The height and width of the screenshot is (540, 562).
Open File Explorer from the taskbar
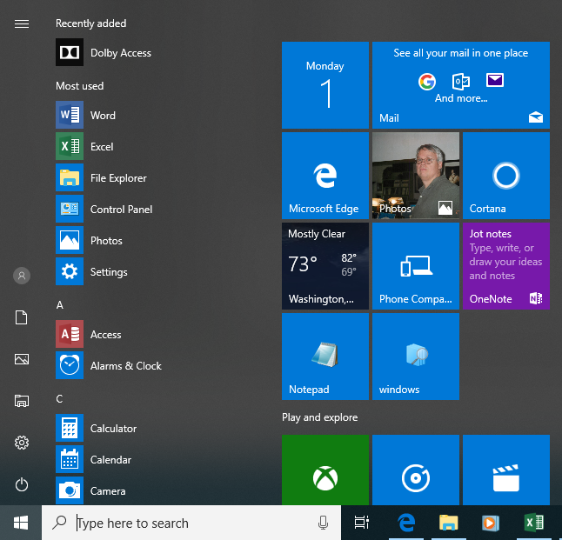(x=448, y=523)
